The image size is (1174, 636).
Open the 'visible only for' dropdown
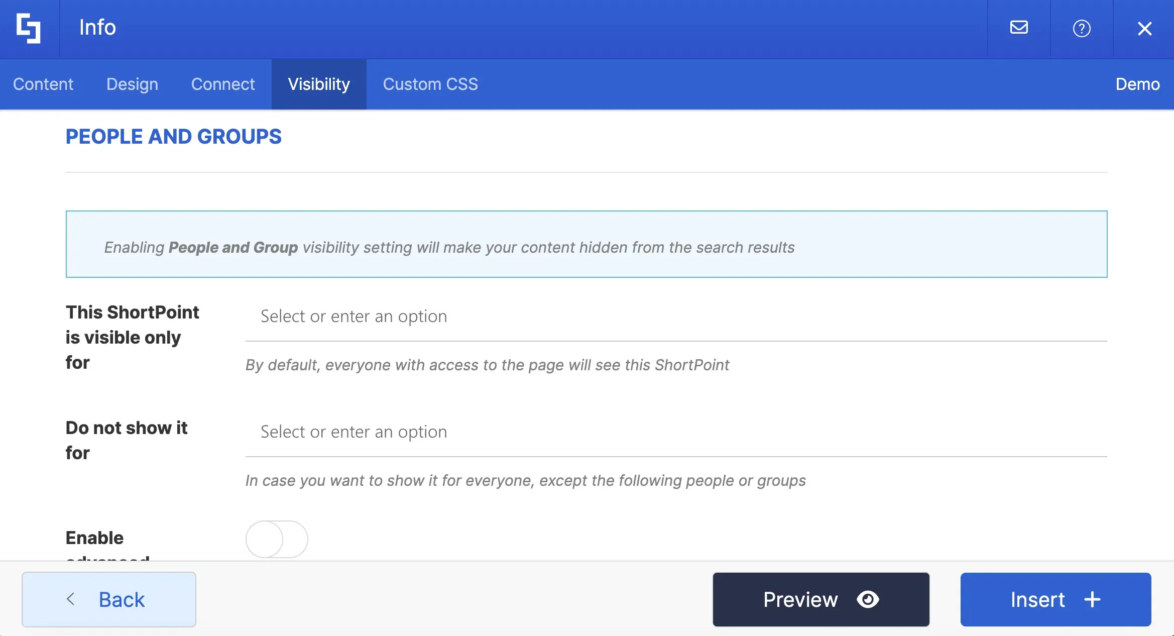pyautogui.click(x=676, y=316)
